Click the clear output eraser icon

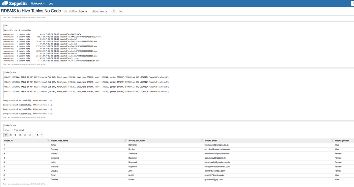(76, 11)
